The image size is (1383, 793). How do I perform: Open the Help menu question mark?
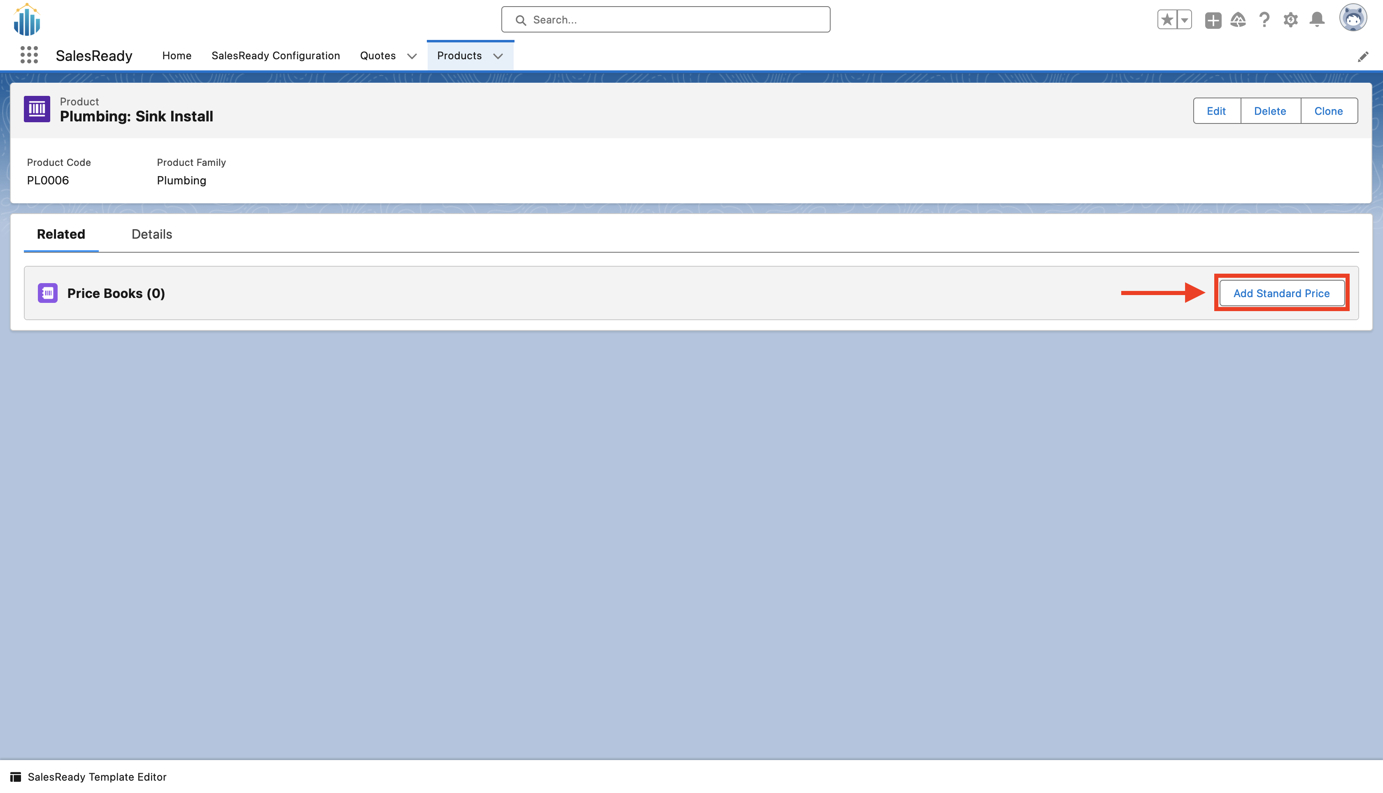point(1264,20)
